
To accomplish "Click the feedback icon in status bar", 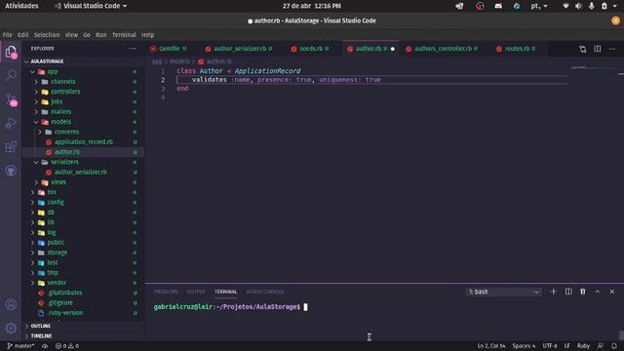I will (601, 346).
